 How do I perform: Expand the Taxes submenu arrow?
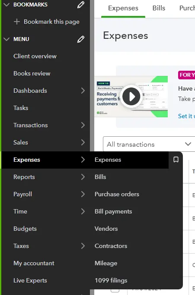83,246
